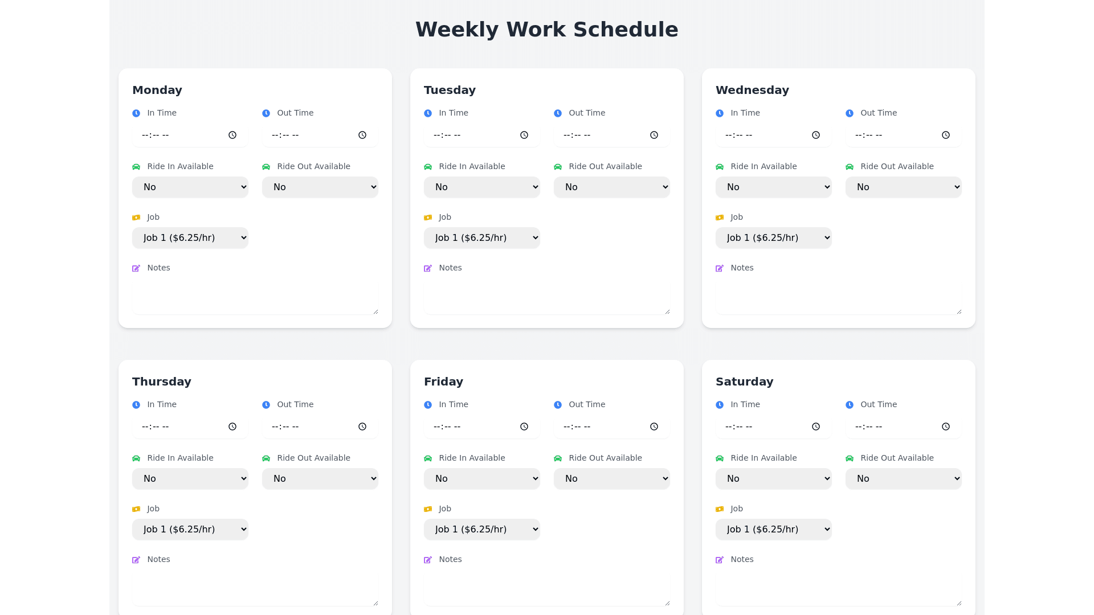Click the purple Notes edit icon under Monday
The image size is (1094, 615).
(x=136, y=268)
